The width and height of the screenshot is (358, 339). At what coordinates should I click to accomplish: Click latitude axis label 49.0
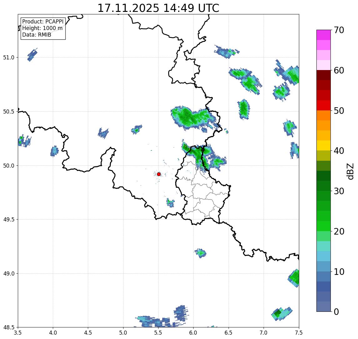(9, 273)
